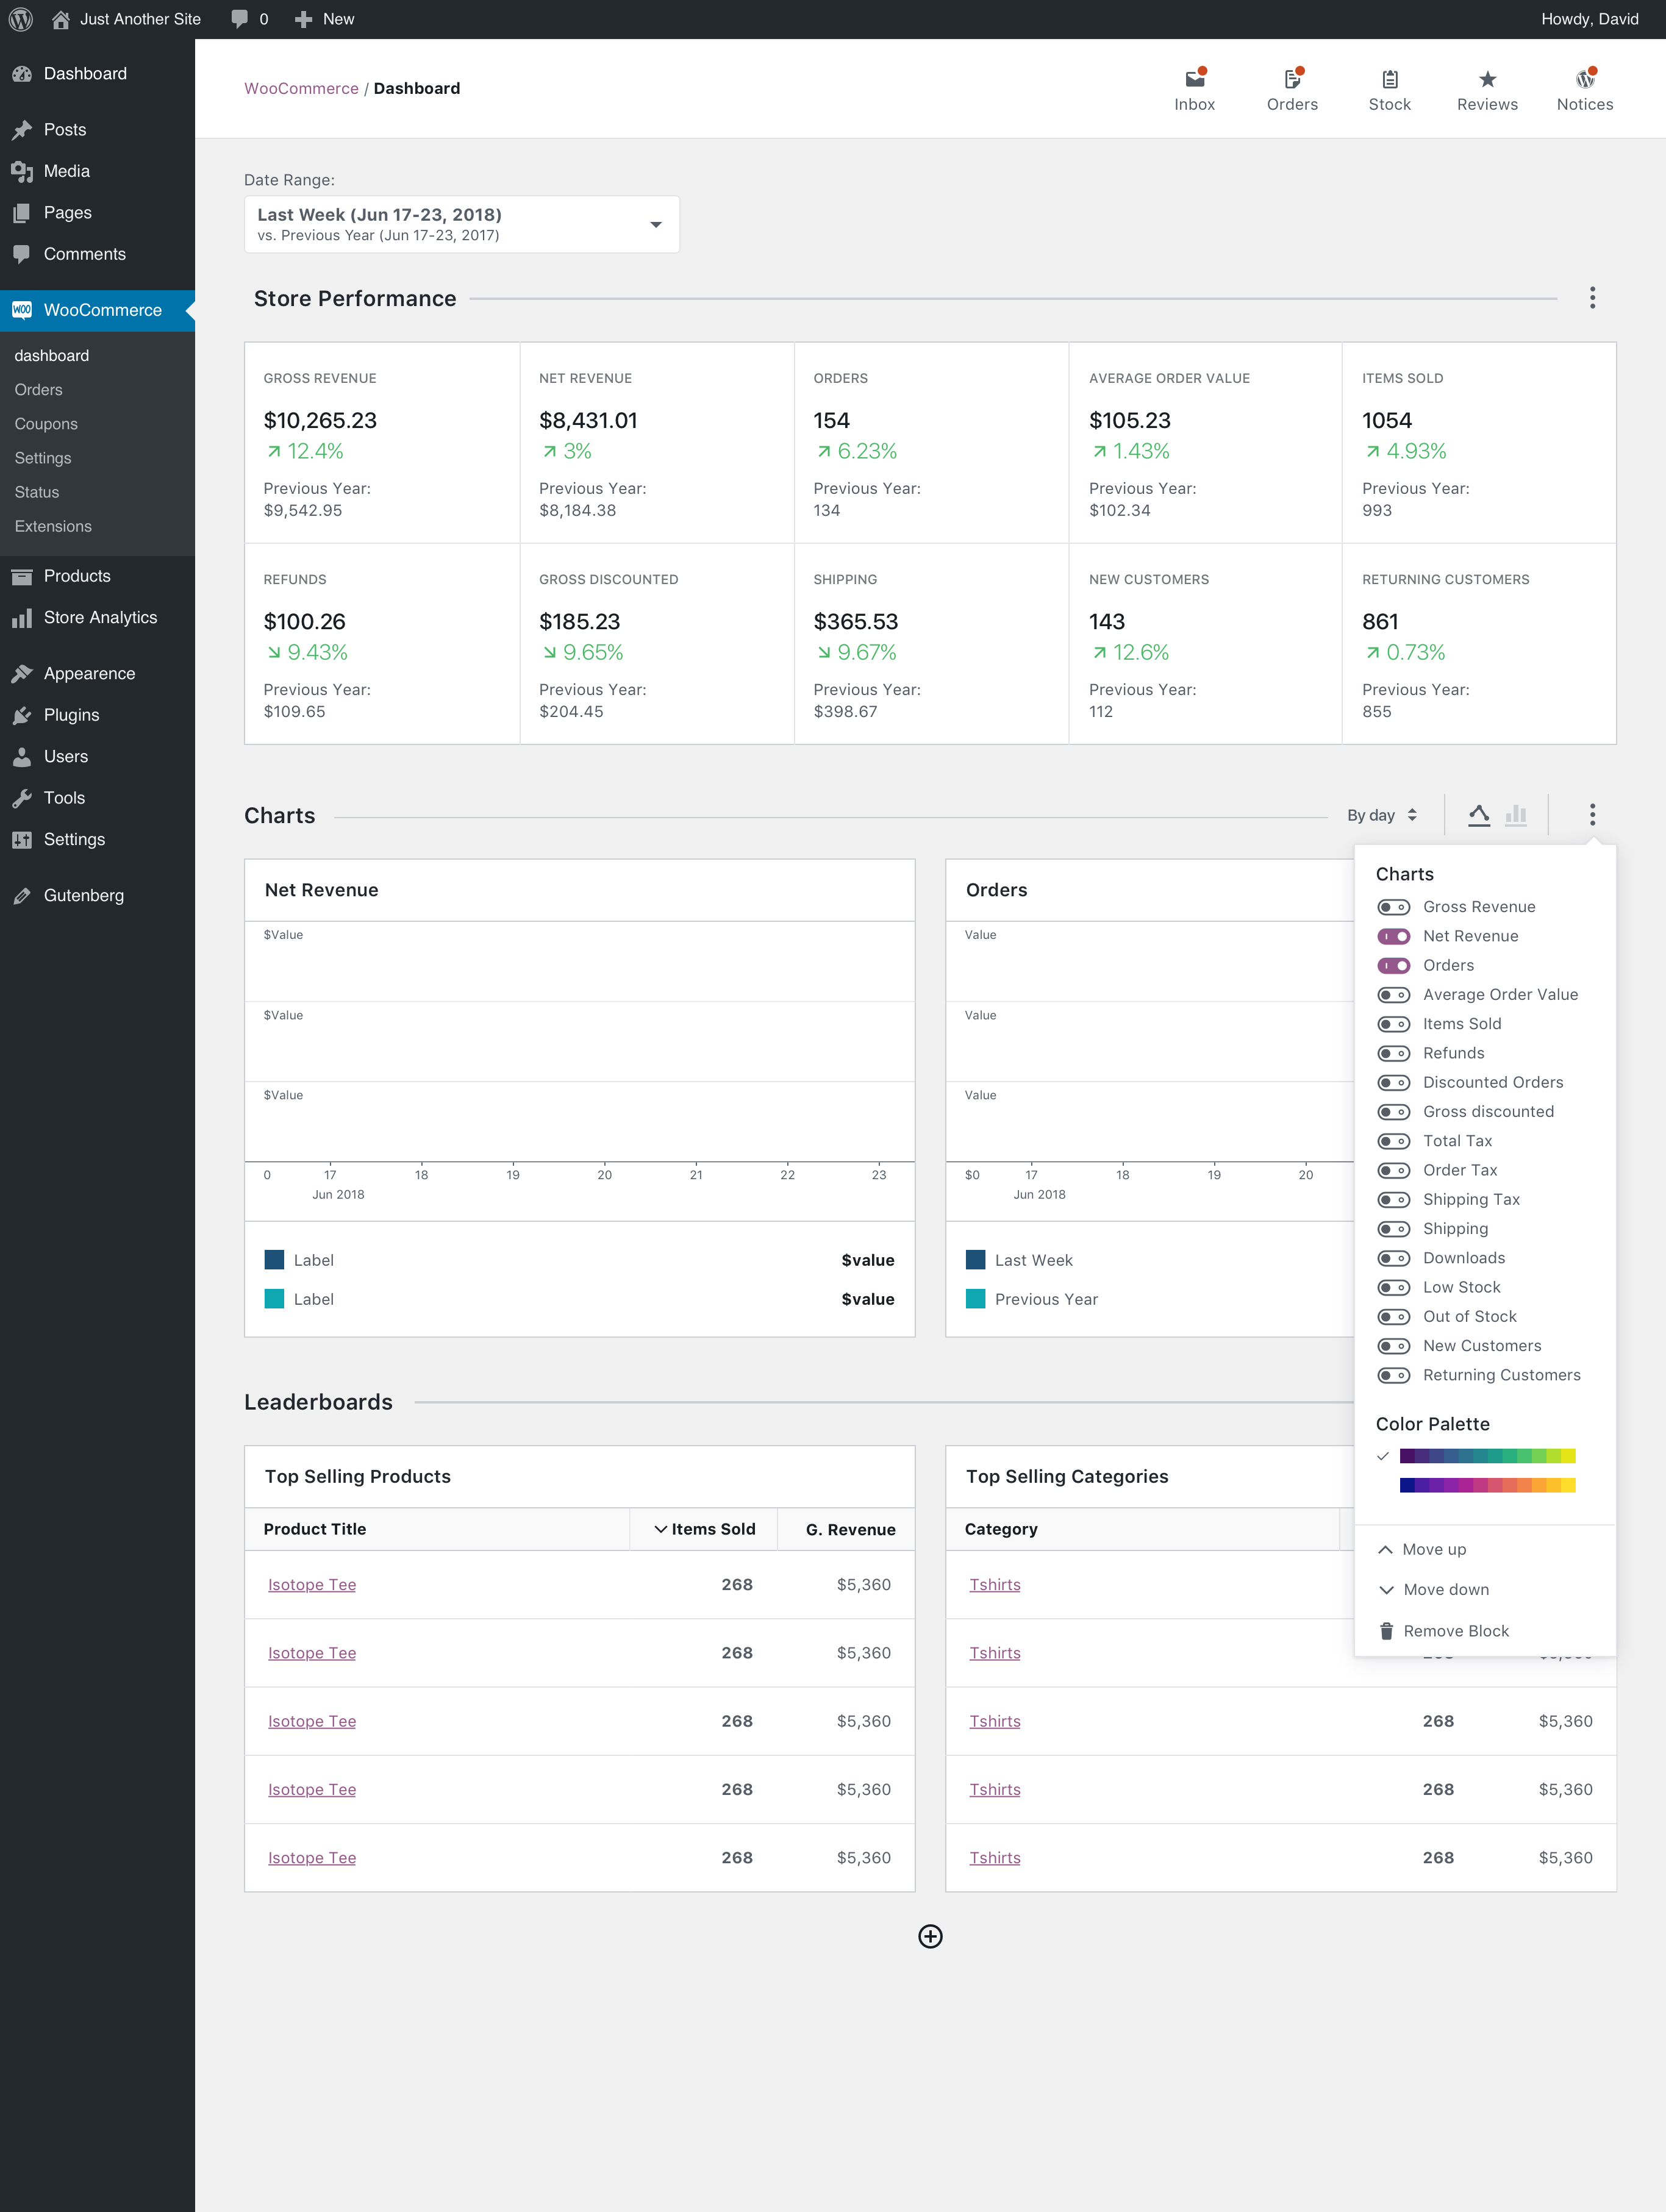Open the WooCommerce Inbox panel
This screenshot has width=1666, height=2212.
[1194, 88]
